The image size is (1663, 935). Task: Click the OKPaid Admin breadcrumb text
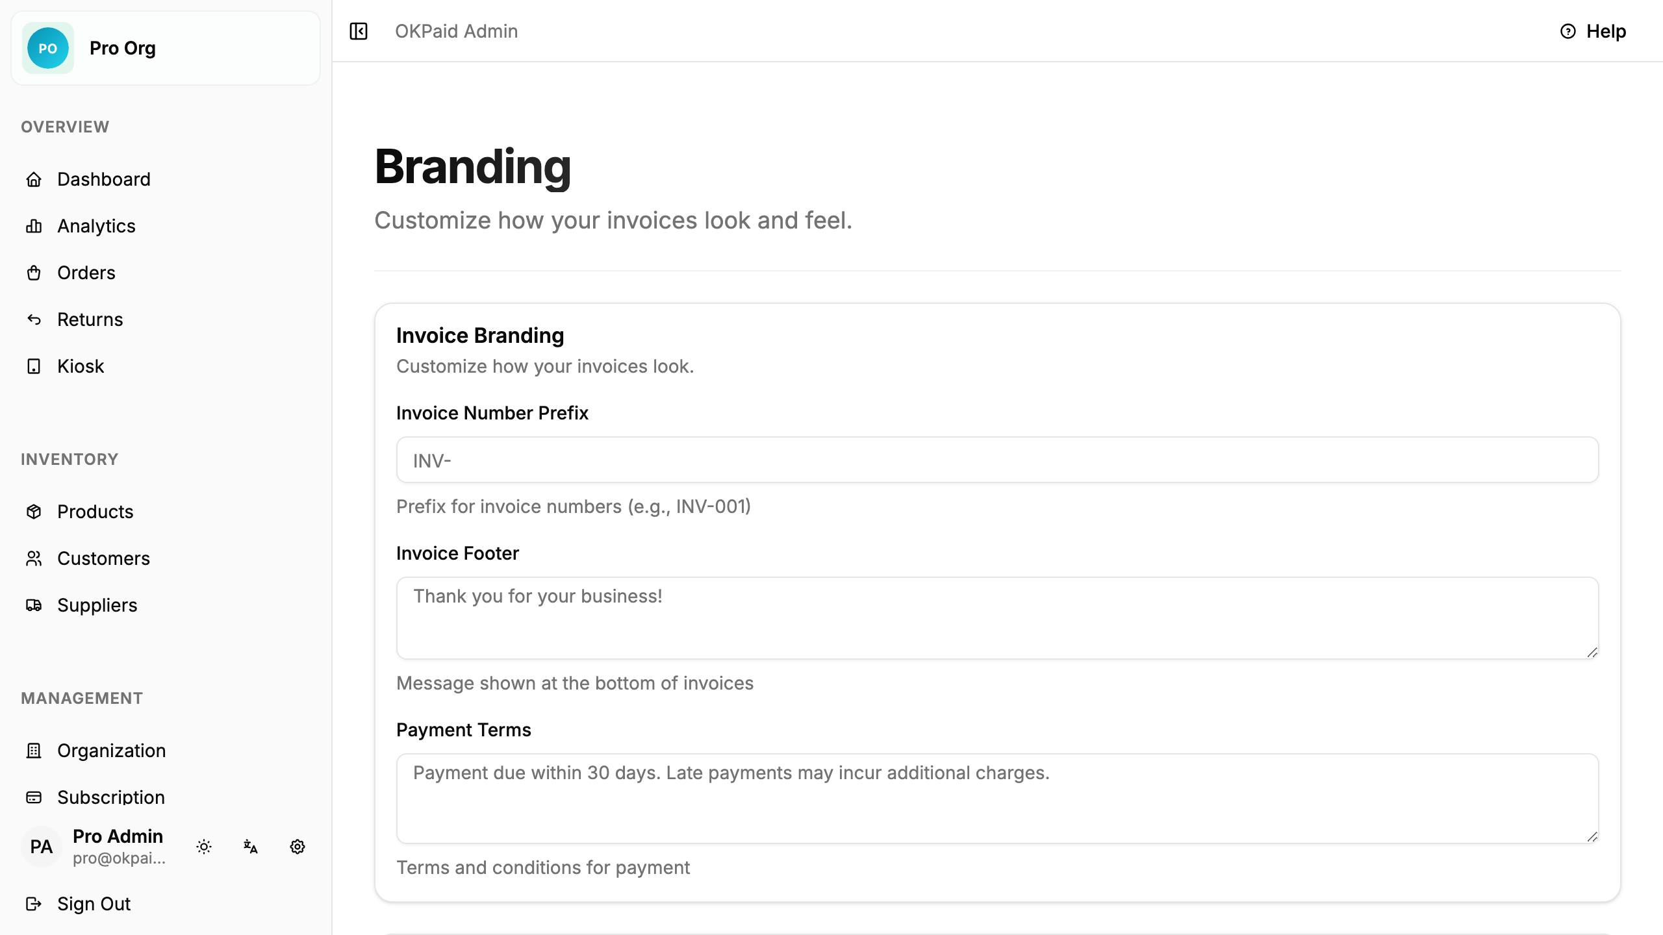tap(457, 31)
